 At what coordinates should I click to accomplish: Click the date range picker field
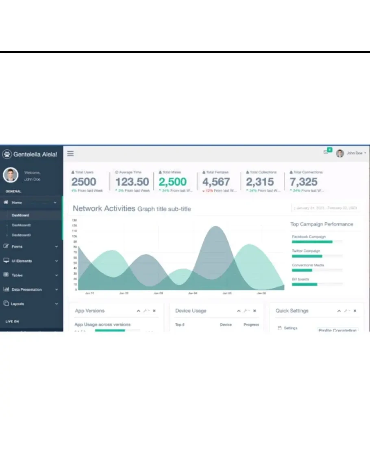[x=326, y=208]
